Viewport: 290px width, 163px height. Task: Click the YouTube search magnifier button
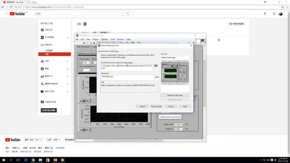click(x=128, y=14)
